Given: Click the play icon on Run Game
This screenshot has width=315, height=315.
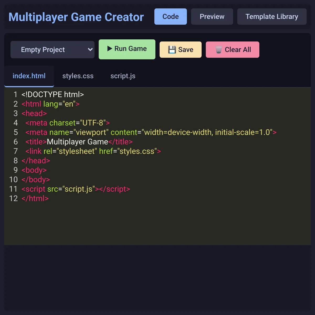Looking at the screenshot, I should [110, 49].
